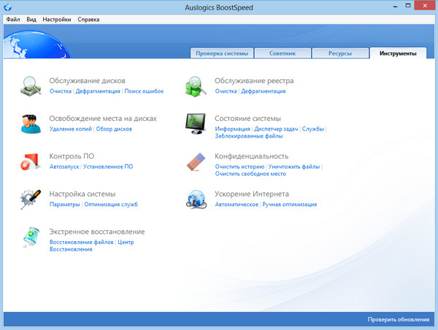
Task: Click the Контроль ПО red icon
Action: (29, 162)
